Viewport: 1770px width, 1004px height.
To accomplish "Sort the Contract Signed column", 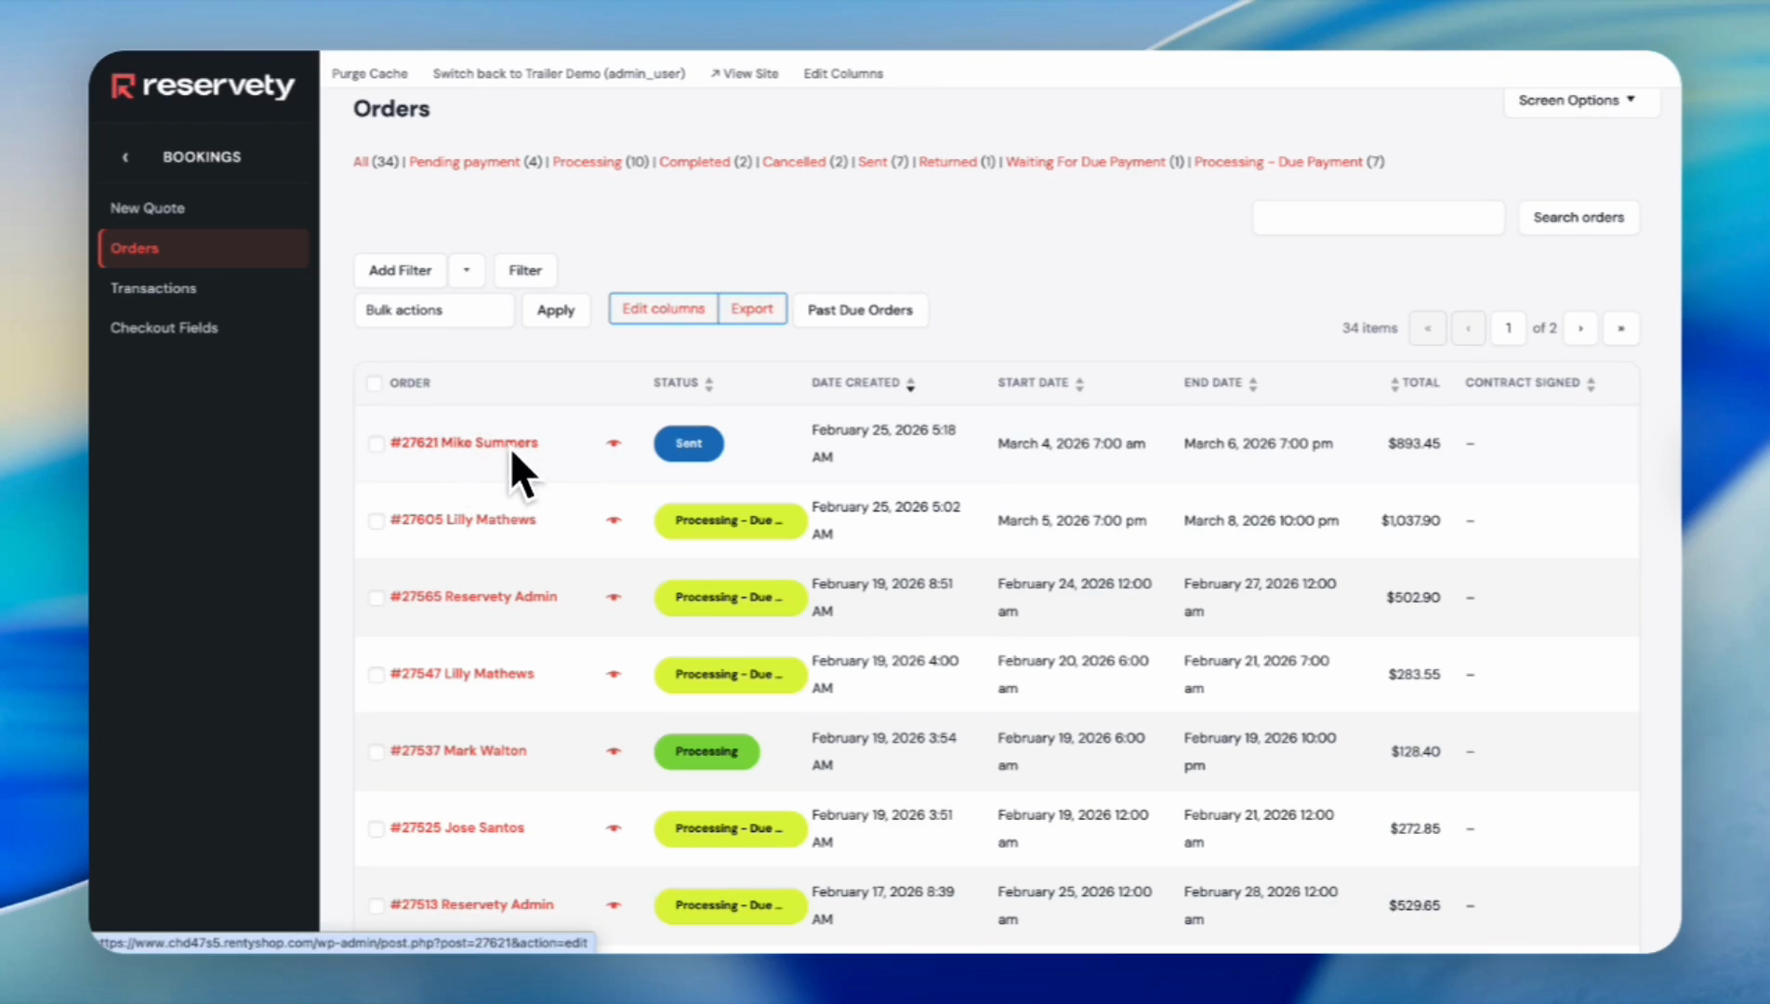I will coord(1592,382).
